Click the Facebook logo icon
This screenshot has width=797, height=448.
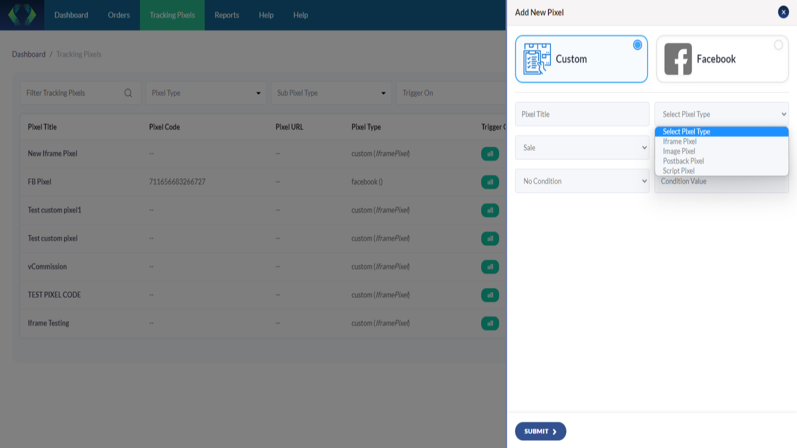pos(677,59)
